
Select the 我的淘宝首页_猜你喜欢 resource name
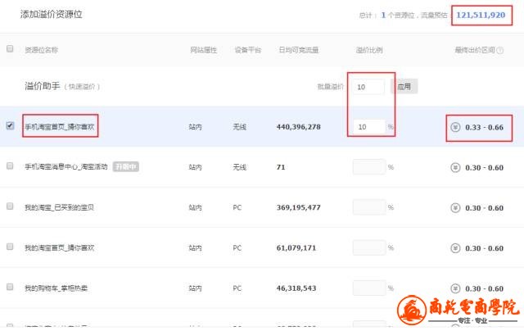coord(60,247)
